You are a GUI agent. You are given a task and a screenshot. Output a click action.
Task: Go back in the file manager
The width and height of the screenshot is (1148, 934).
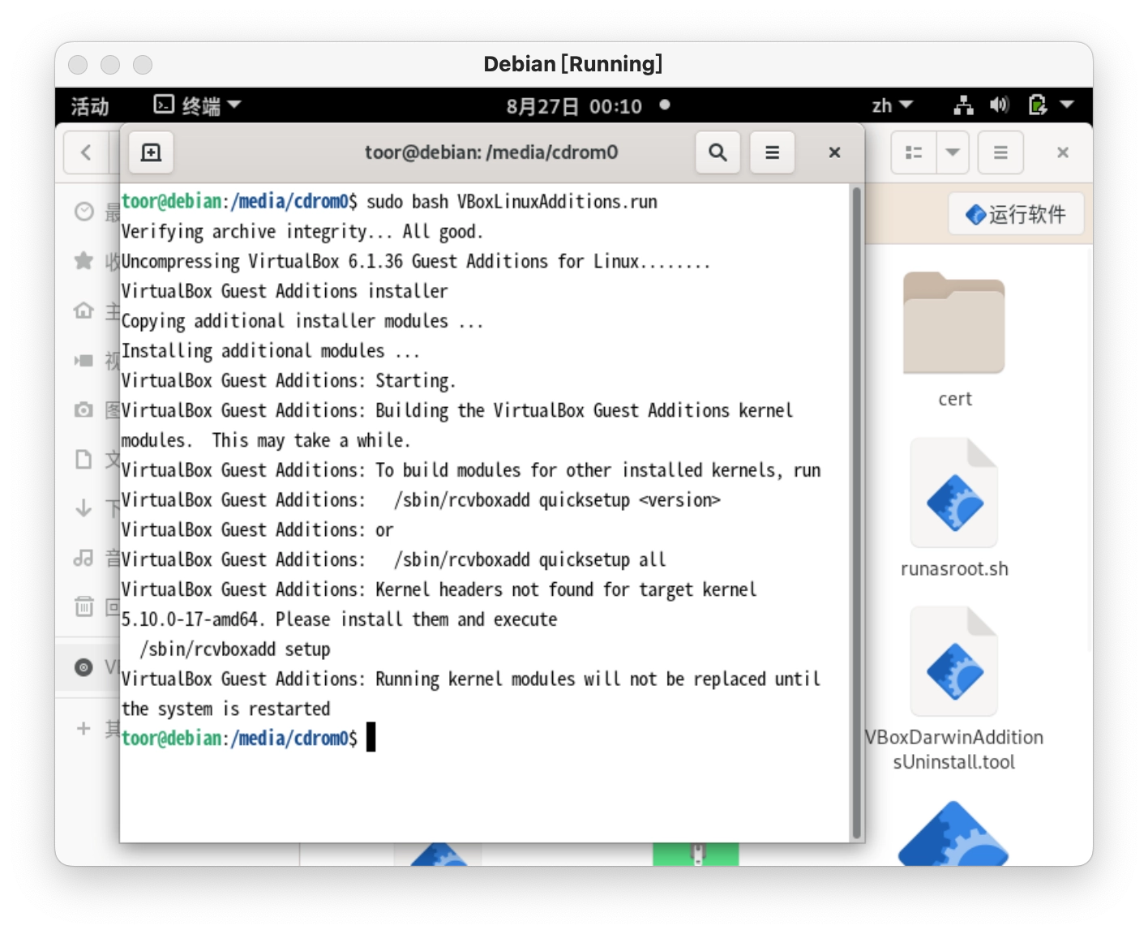86,152
